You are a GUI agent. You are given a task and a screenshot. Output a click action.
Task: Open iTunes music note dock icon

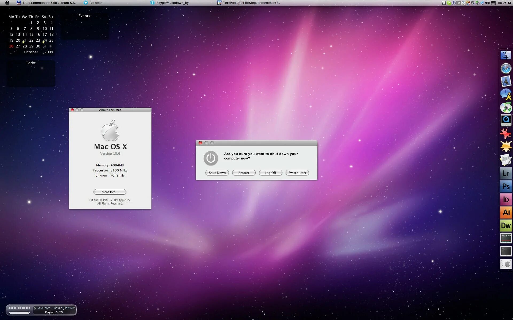coord(506,107)
